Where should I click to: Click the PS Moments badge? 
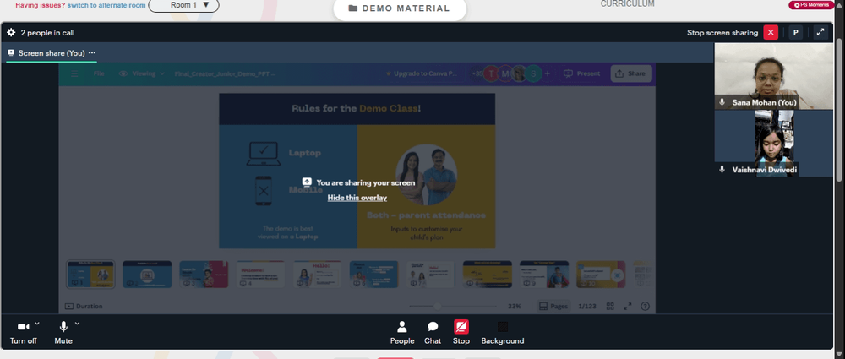(811, 5)
